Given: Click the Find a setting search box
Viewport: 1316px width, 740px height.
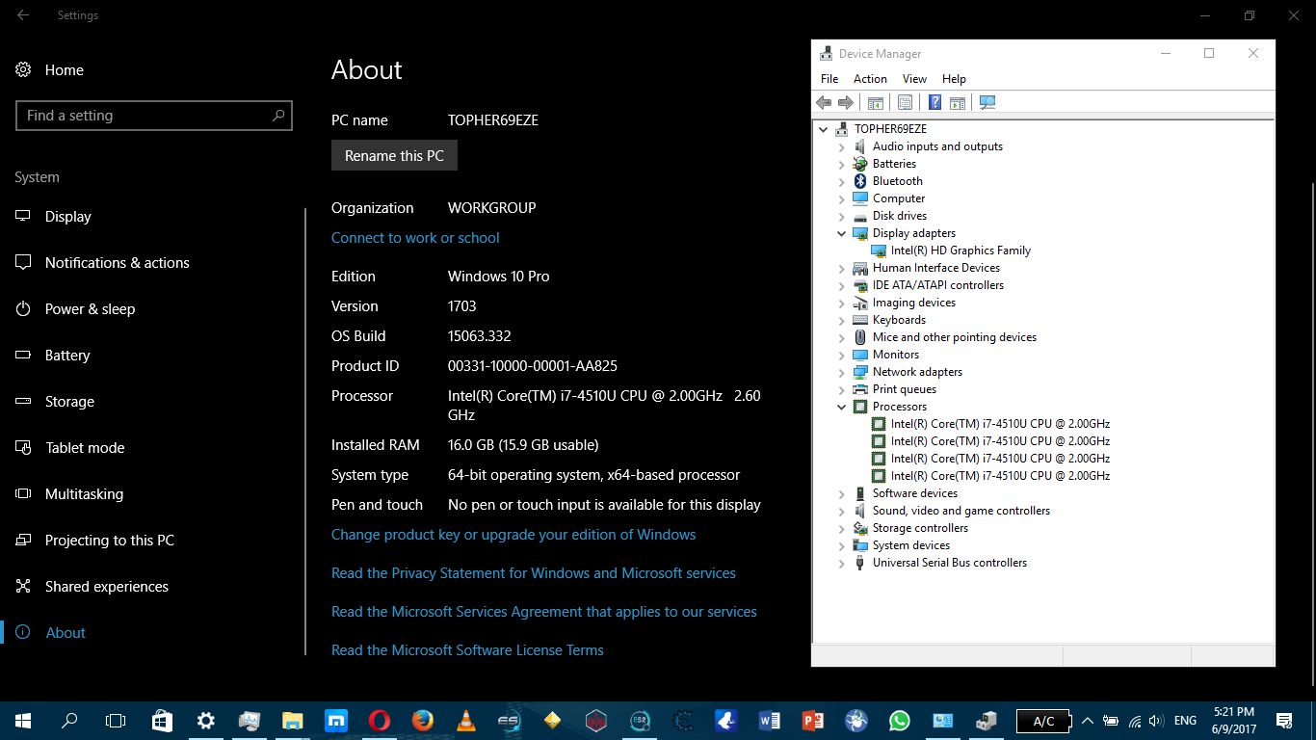Looking at the screenshot, I should pos(154,116).
